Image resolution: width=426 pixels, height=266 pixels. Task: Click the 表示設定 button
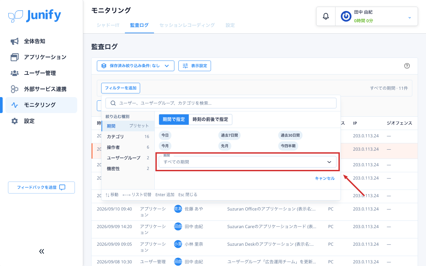[x=195, y=66]
